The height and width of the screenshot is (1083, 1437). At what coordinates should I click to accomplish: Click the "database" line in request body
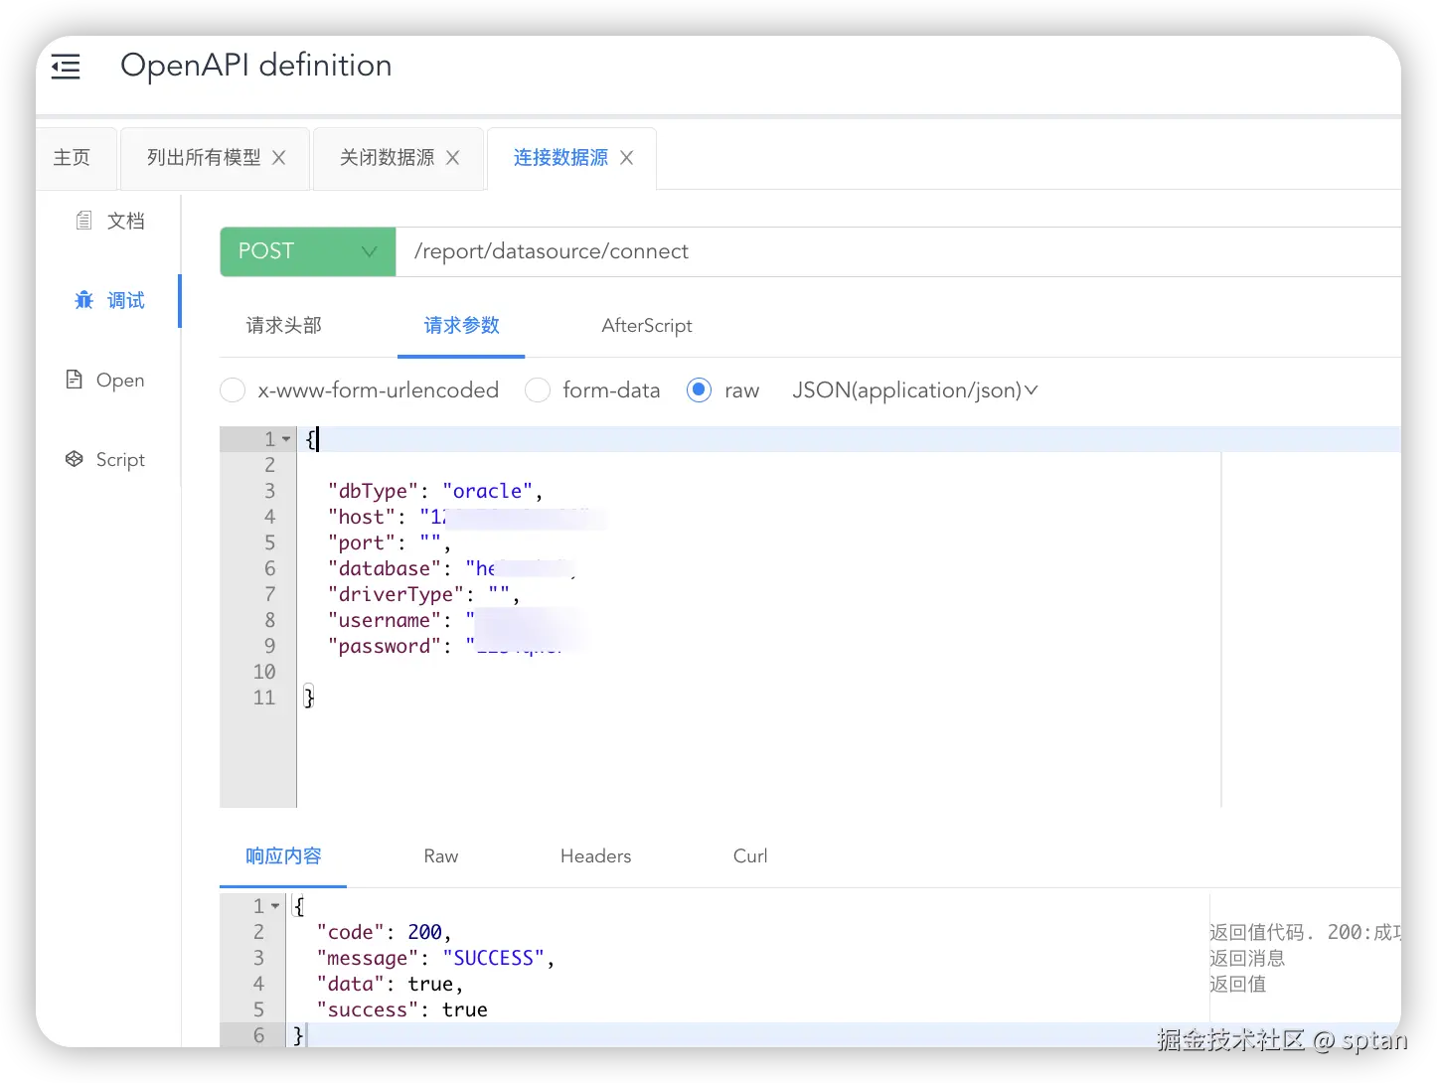[452, 568]
